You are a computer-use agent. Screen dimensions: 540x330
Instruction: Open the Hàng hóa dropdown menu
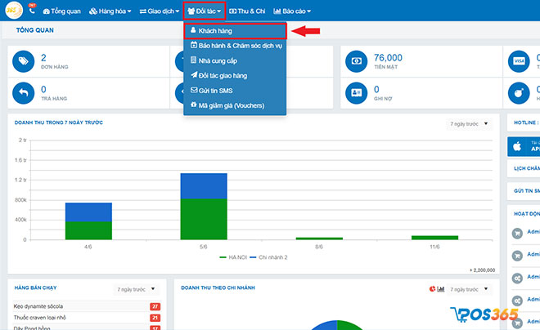pos(110,11)
